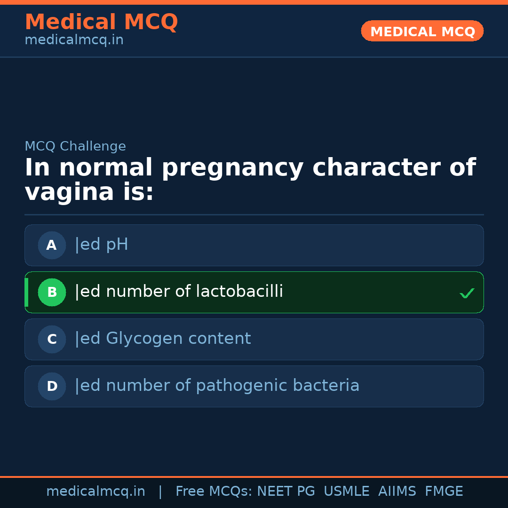Click the Medical MCQ header logo

[x=101, y=22]
